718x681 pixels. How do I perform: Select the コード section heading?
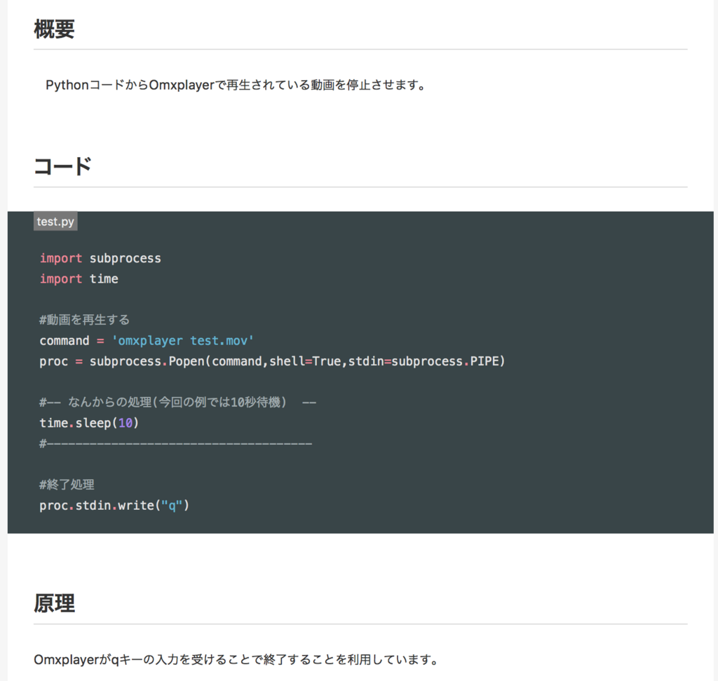(62, 166)
